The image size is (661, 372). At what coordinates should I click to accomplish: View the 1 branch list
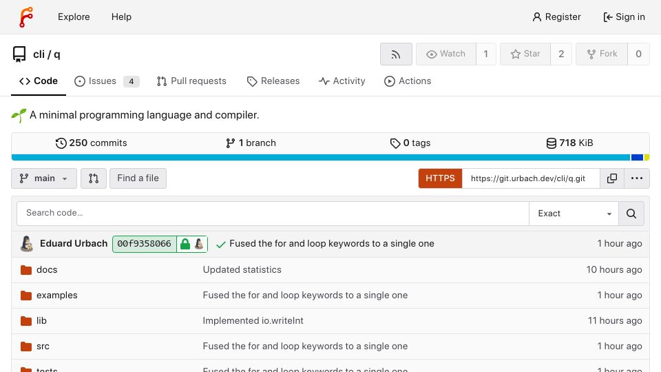[251, 143]
